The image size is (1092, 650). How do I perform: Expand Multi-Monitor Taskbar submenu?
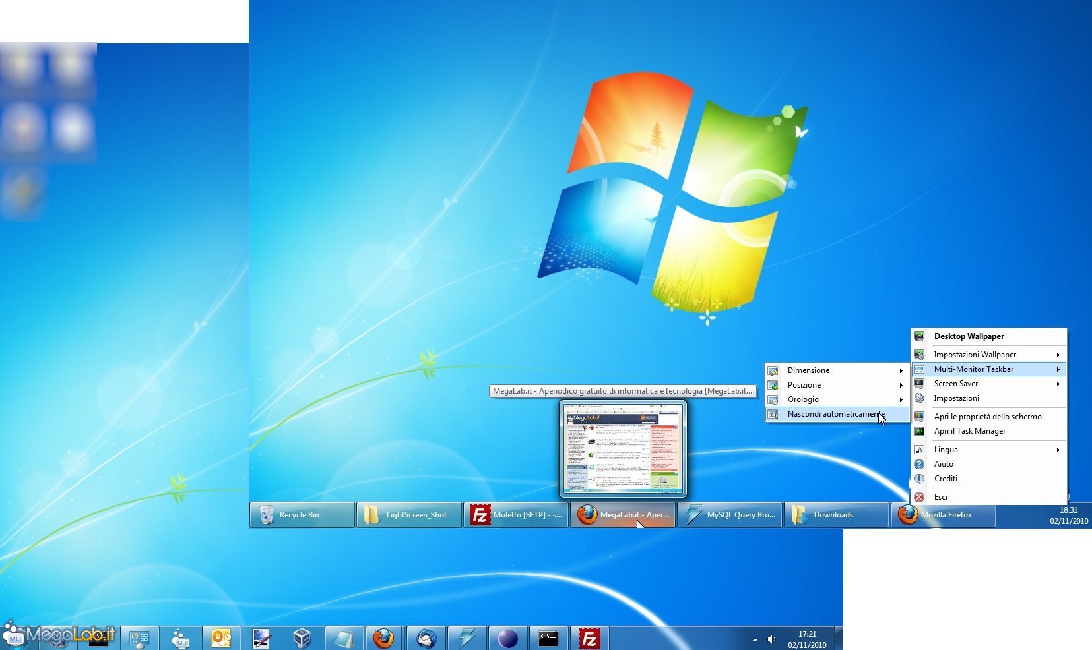[x=988, y=369]
